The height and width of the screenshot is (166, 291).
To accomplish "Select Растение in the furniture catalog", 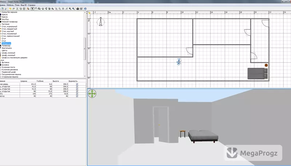I will (5, 24).
